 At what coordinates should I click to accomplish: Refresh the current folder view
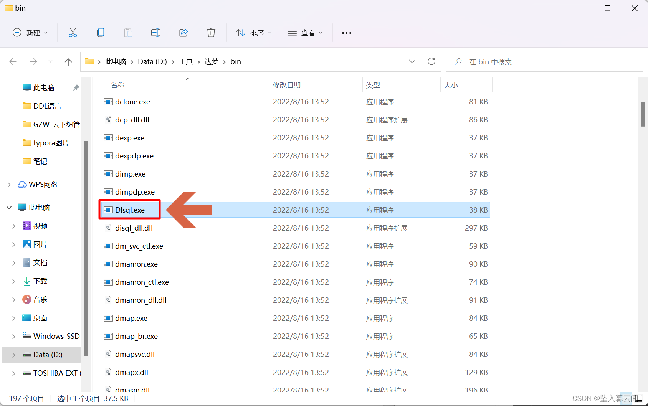(x=431, y=61)
